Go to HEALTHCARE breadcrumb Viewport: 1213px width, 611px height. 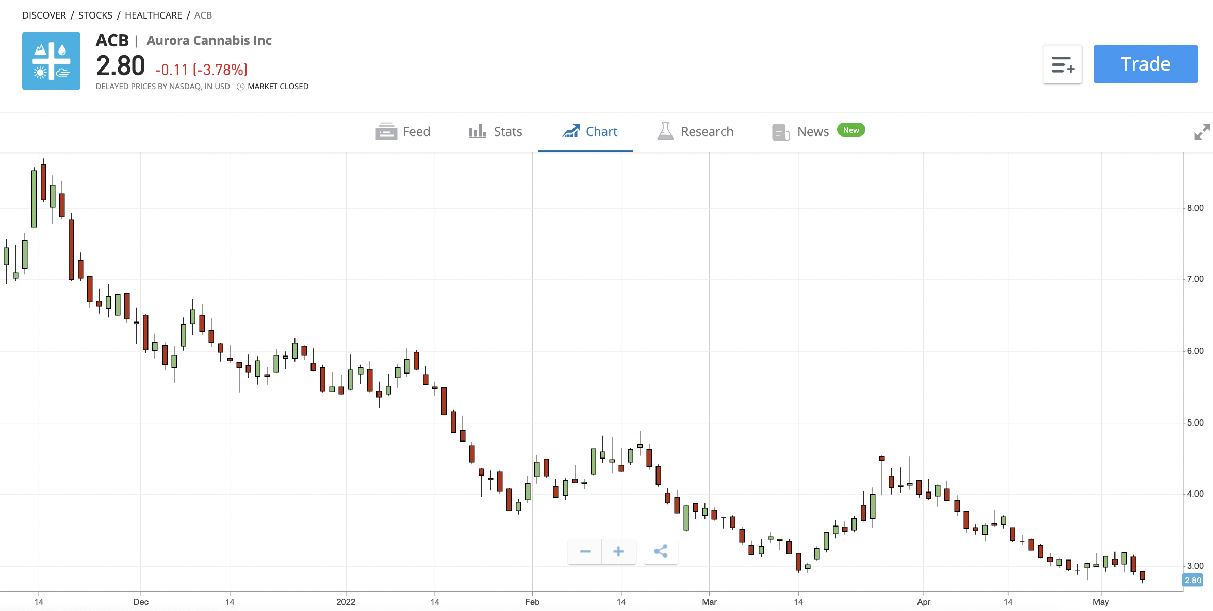153,15
